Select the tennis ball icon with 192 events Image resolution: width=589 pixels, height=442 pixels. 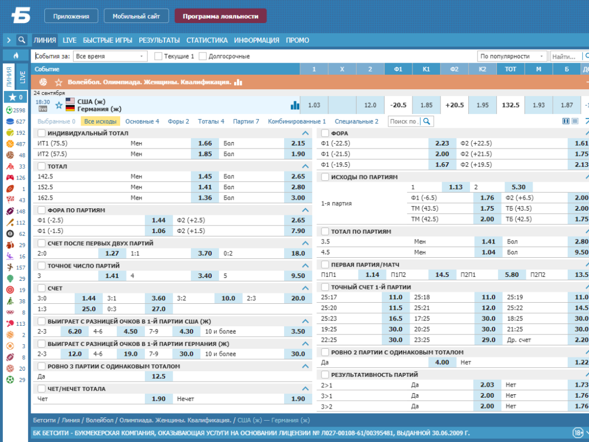click(10, 132)
